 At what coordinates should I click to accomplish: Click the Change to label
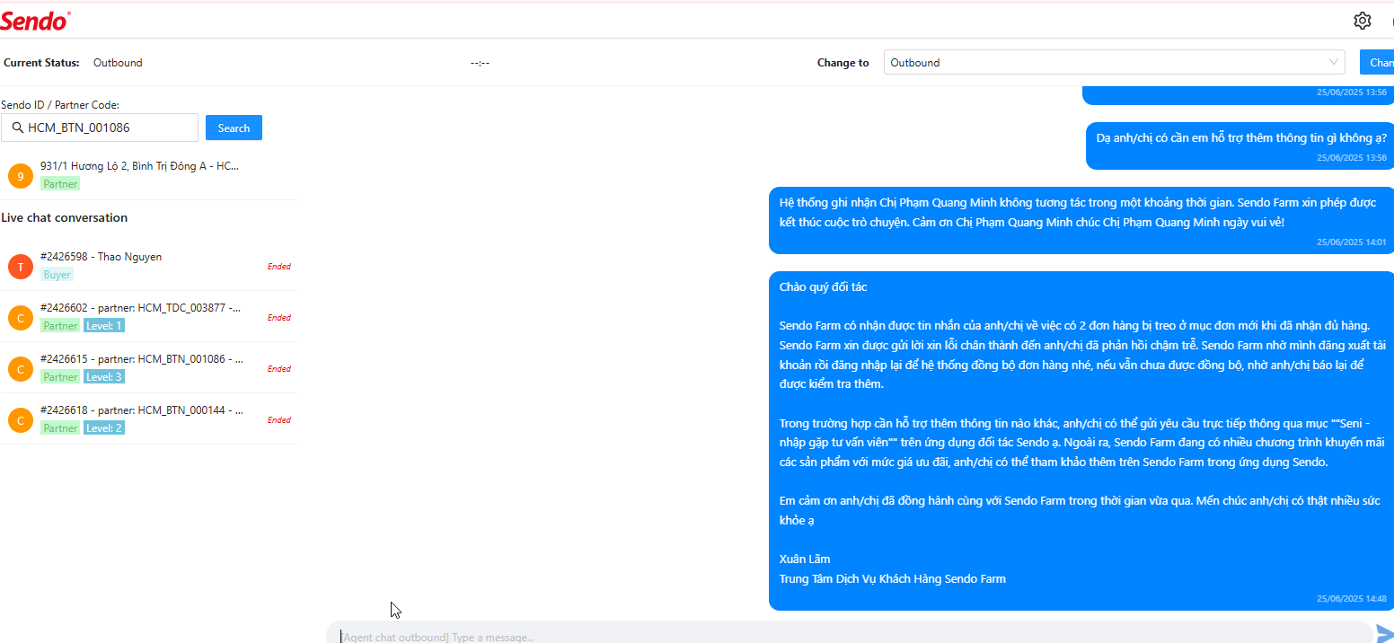[843, 63]
